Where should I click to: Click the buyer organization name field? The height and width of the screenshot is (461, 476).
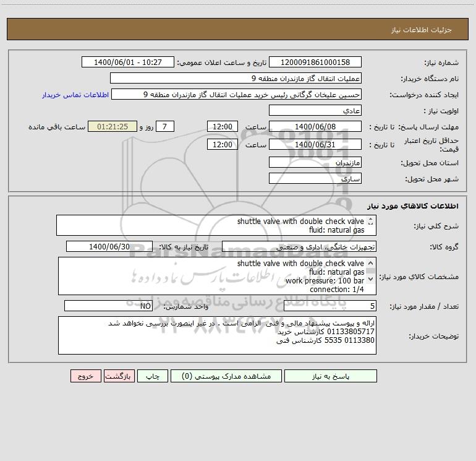click(x=236, y=78)
